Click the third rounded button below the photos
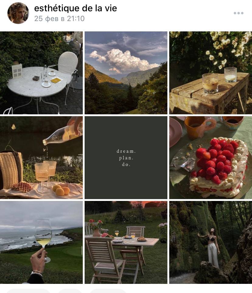Viewport: 252px width, 293px height. click(x=108, y=291)
